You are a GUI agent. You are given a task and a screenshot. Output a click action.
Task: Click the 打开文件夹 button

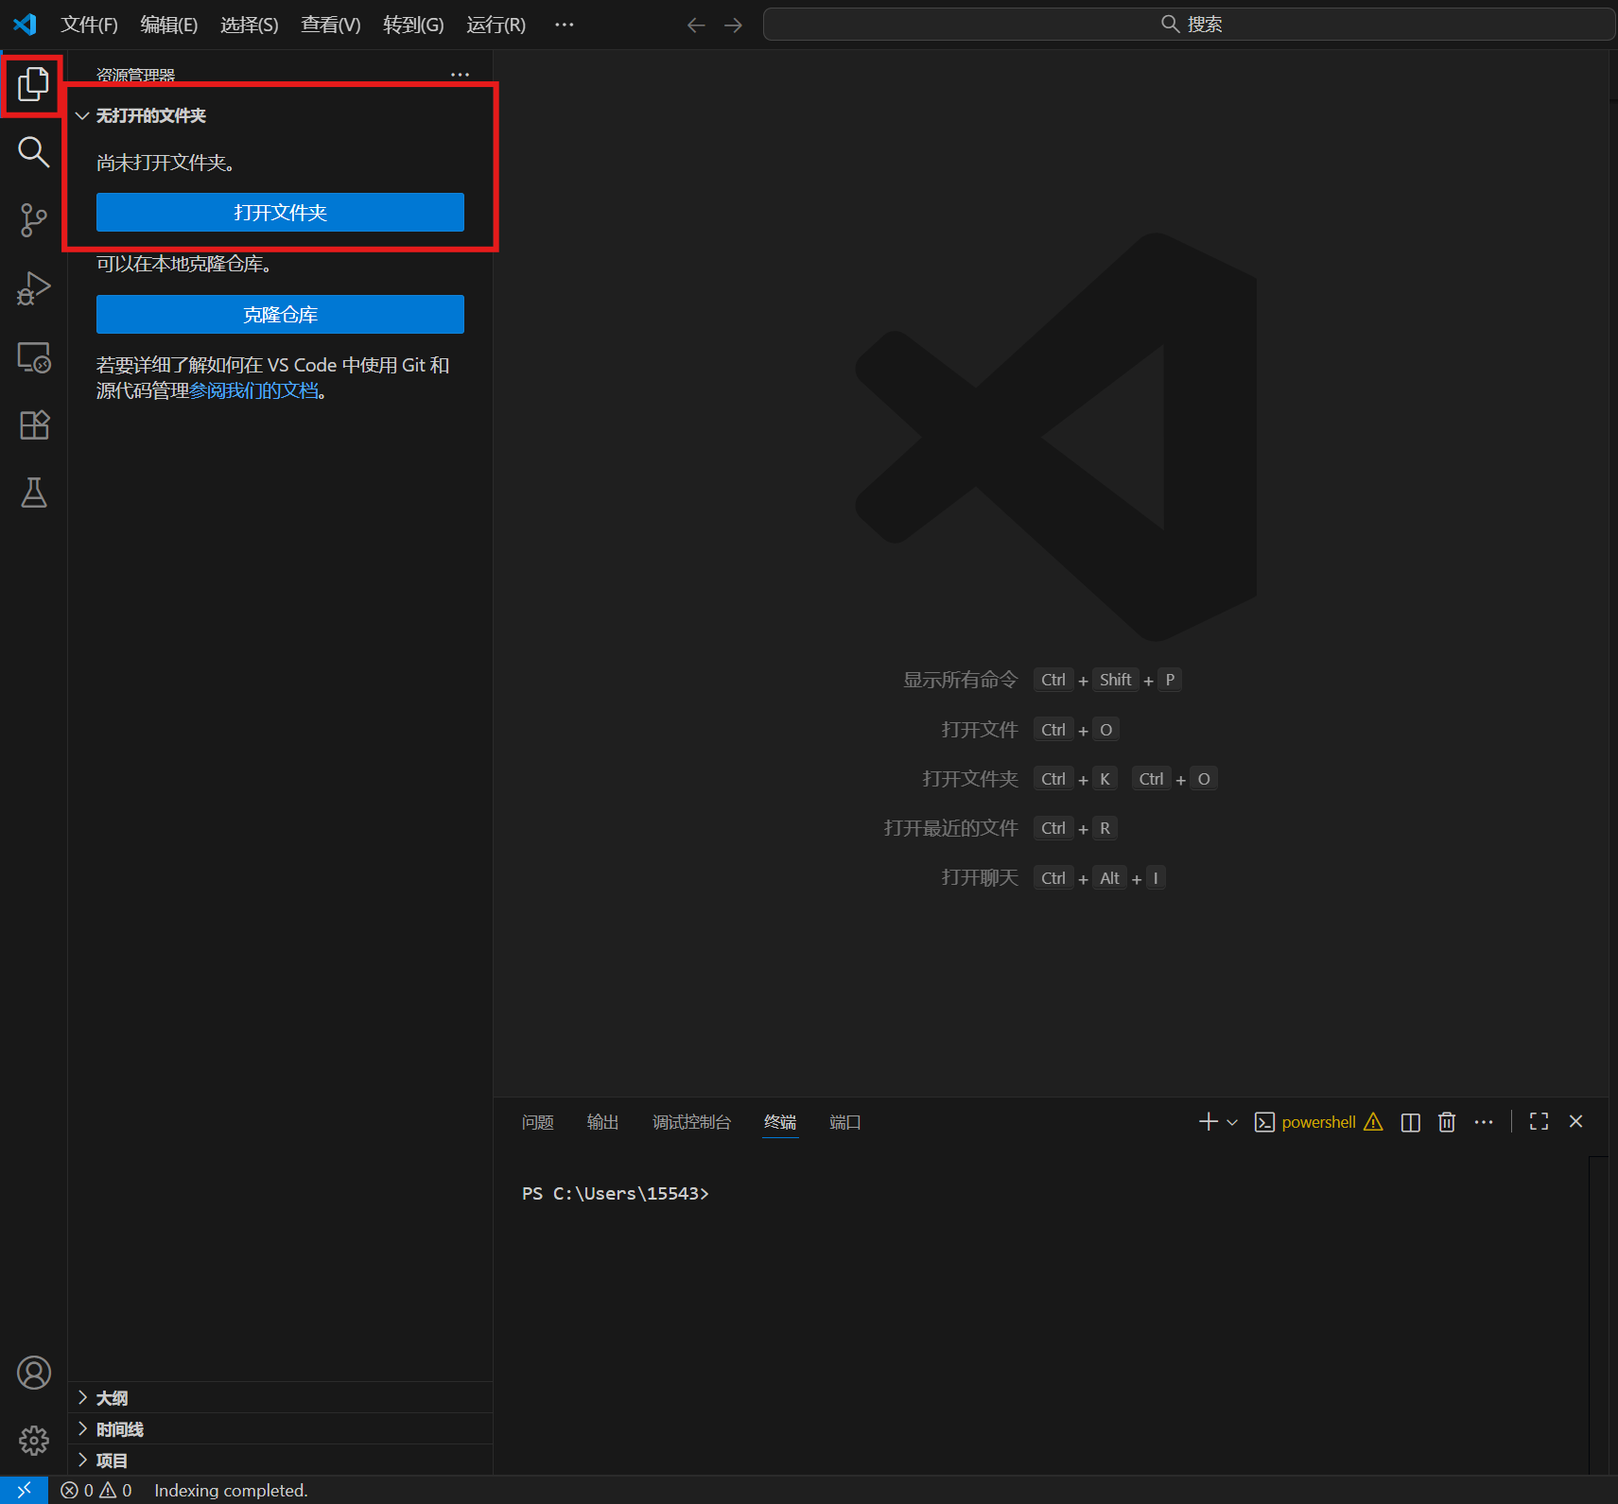pos(280,212)
